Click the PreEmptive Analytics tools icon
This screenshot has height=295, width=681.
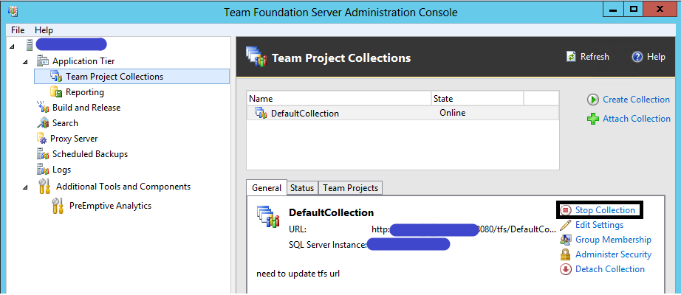pyautogui.click(x=58, y=206)
